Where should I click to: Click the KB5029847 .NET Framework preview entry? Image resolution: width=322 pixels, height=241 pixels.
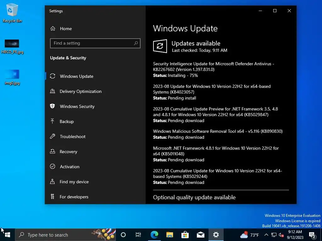215,112
